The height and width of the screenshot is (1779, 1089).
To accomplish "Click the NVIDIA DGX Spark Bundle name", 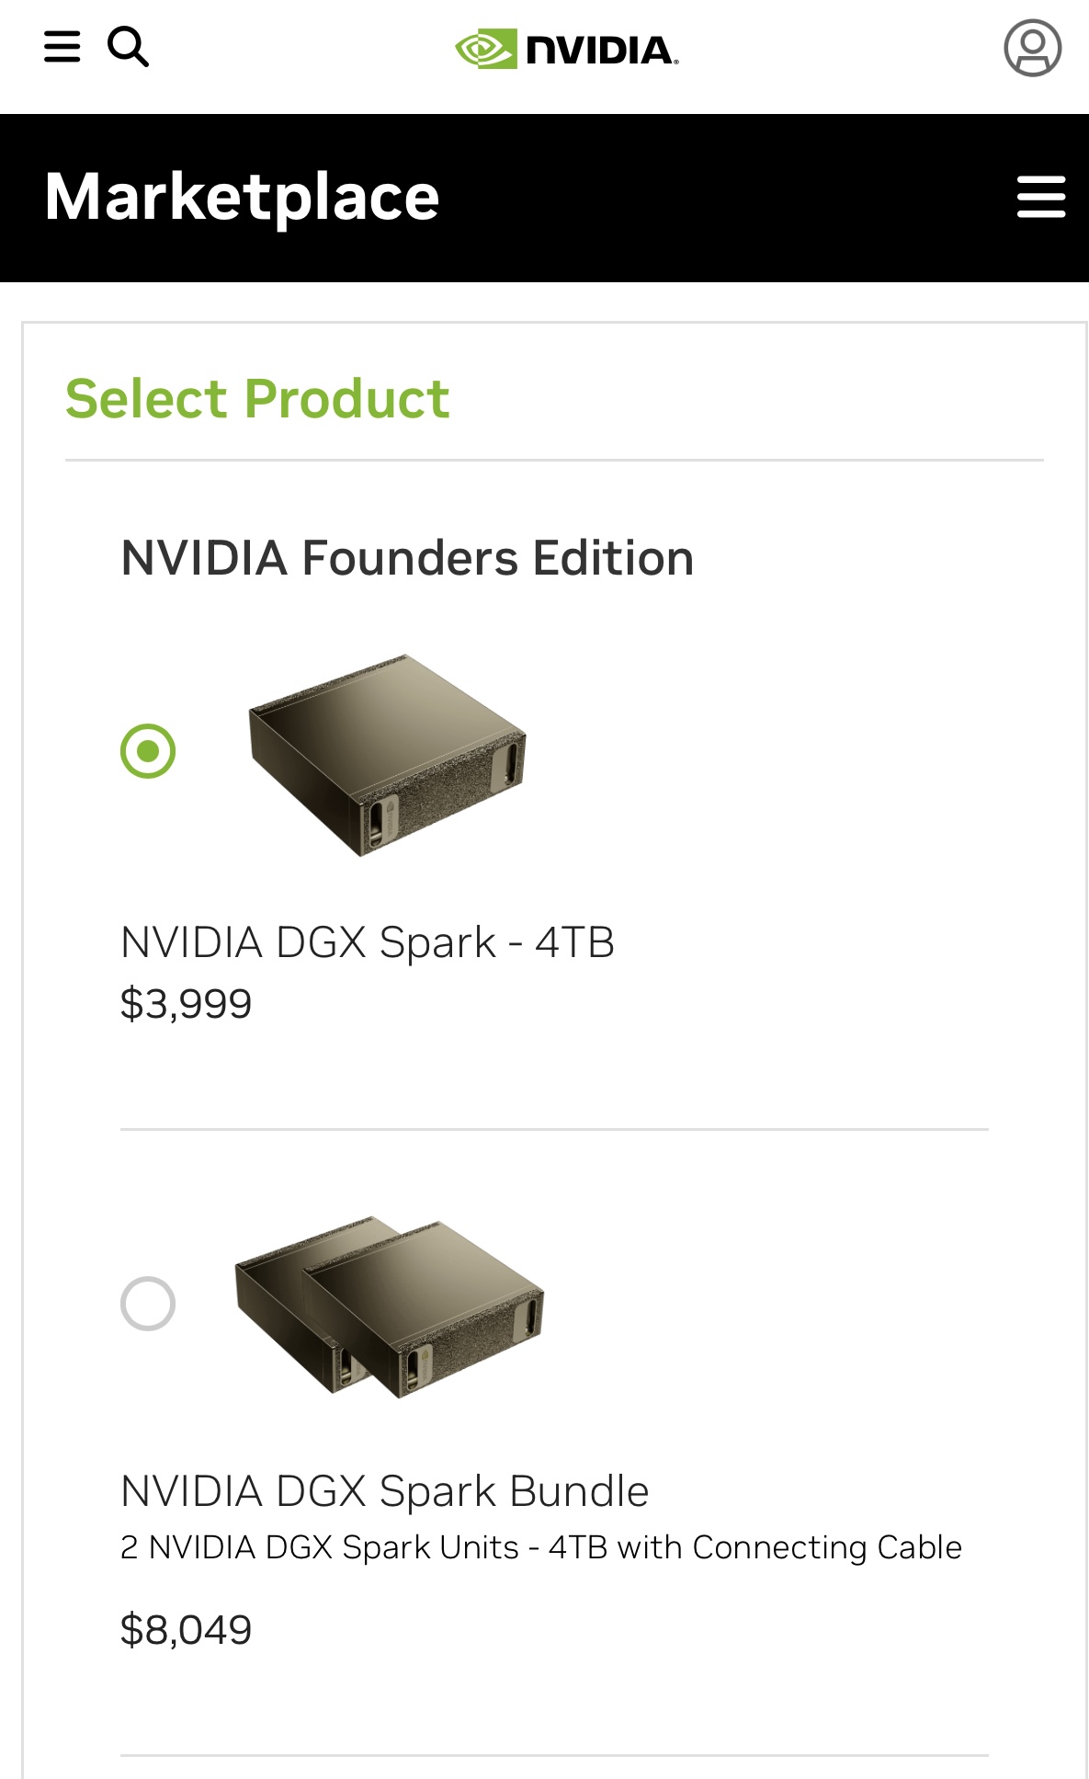I will point(384,1491).
